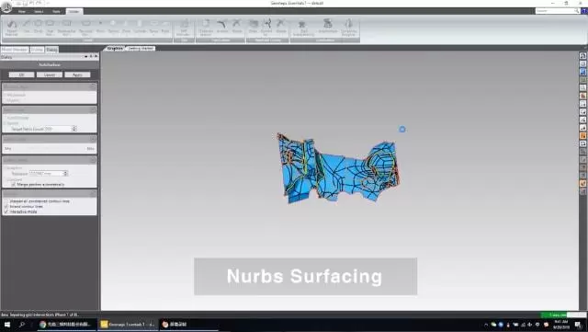Click the Chrome icon in the taskbar
This screenshot has height=332, width=588.
(43, 325)
